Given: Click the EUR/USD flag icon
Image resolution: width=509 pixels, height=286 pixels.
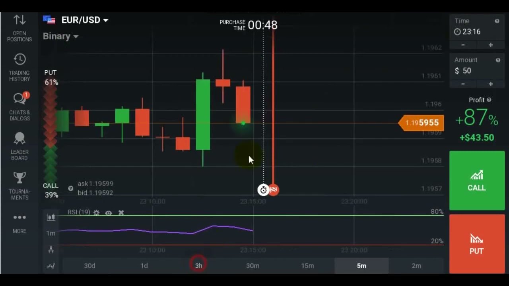Looking at the screenshot, I should tap(49, 20).
